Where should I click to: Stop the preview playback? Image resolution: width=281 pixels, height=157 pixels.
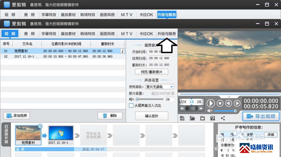point(220,103)
